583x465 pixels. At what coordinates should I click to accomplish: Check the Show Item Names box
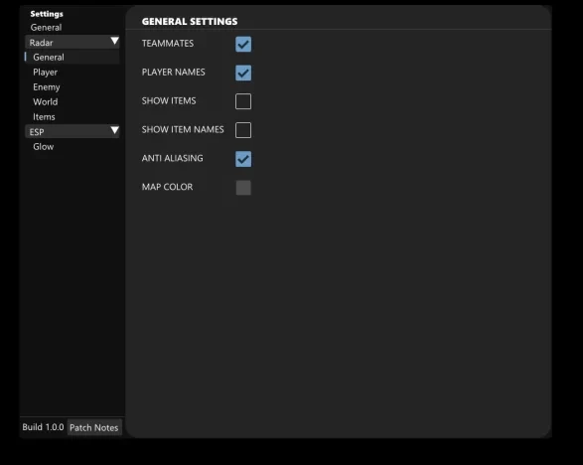pos(243,130)
